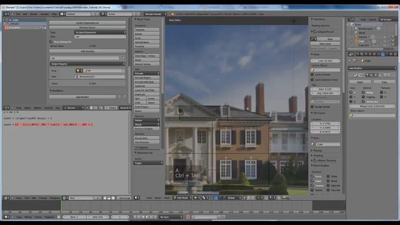Image resolution: width=400 pixels, height=225 pixels.
Task: Click Update Dependencies button
Action: tap(87, 22)
